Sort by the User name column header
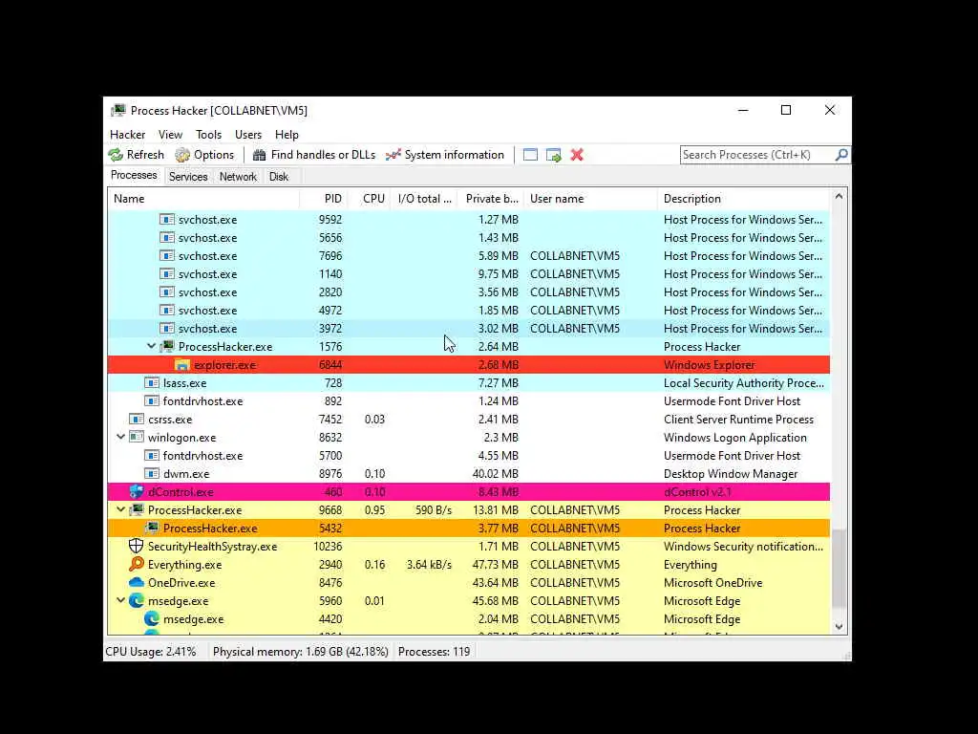The width and height of the screenshot is (978, 734). pos(590,199)
